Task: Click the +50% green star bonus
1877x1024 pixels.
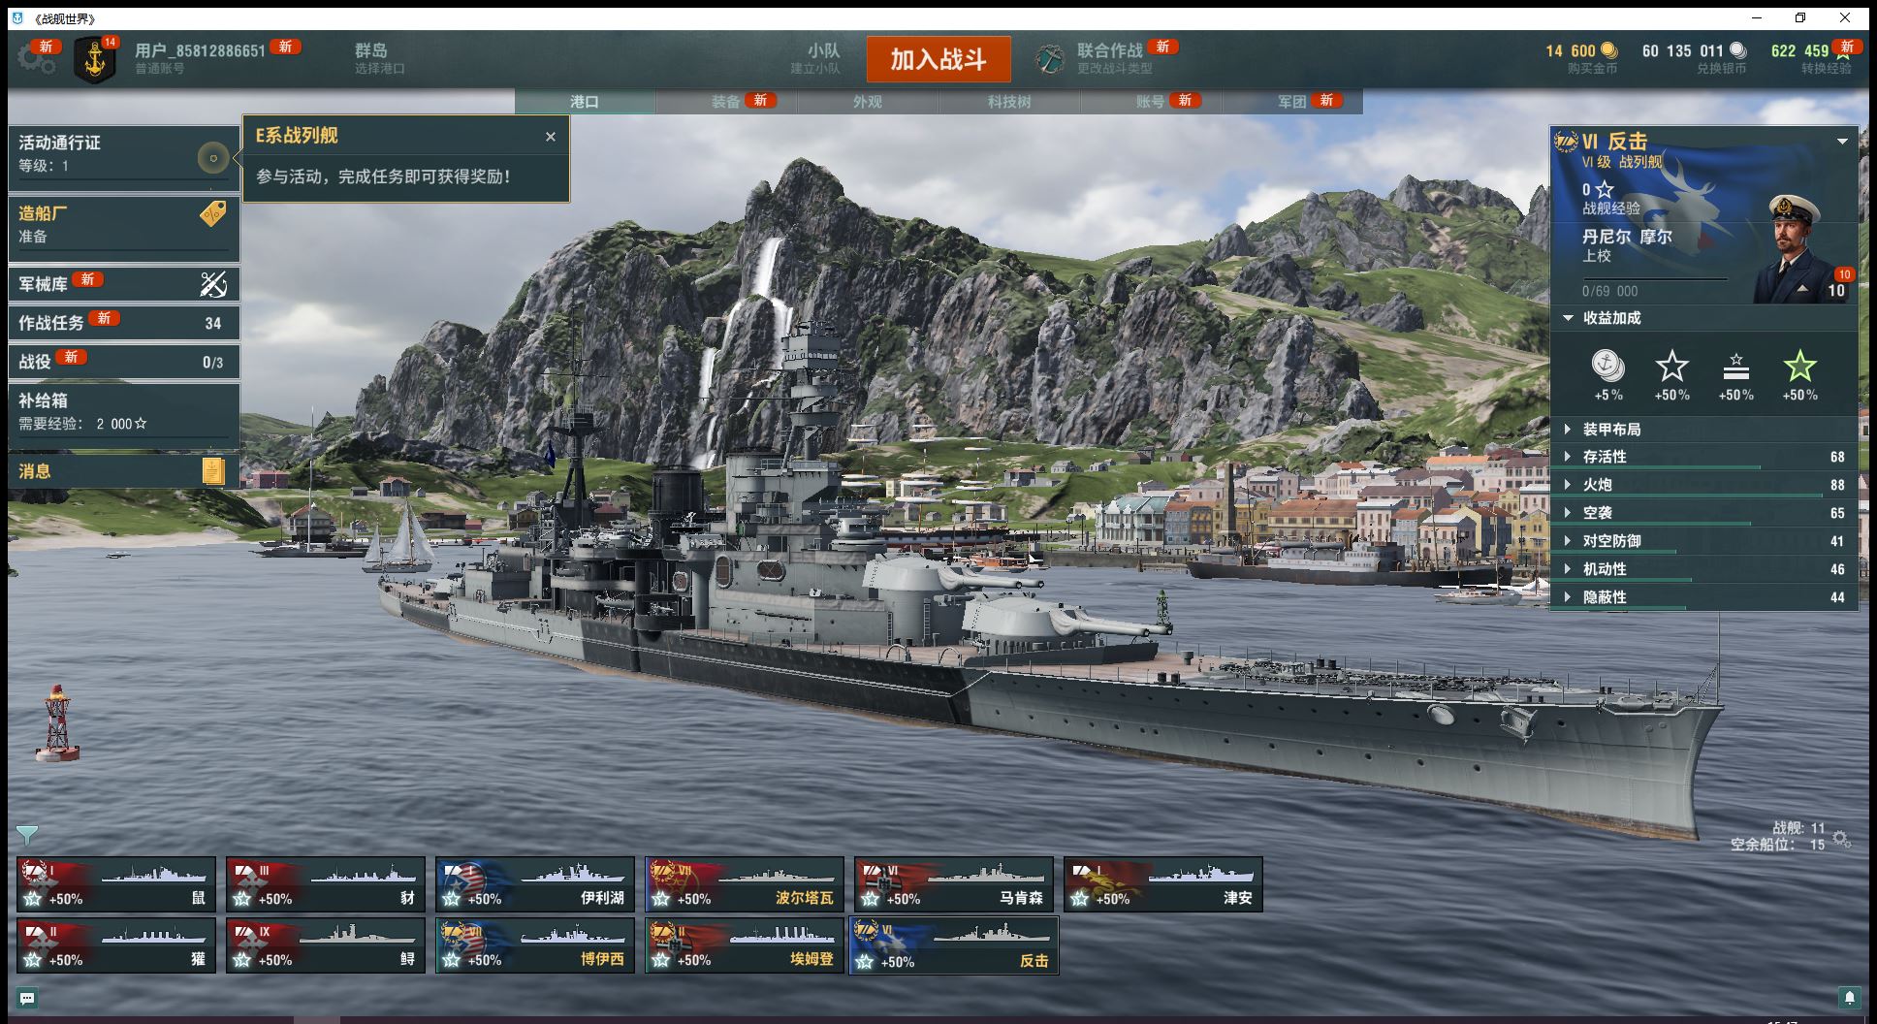Action: (x=1799, y=375)
